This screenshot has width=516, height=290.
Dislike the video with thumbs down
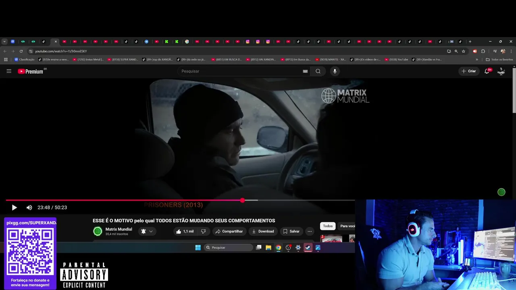(203, 231)
